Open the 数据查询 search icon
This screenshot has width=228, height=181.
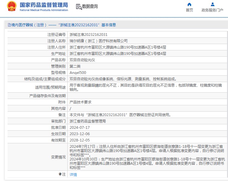(x=79, y=7)
